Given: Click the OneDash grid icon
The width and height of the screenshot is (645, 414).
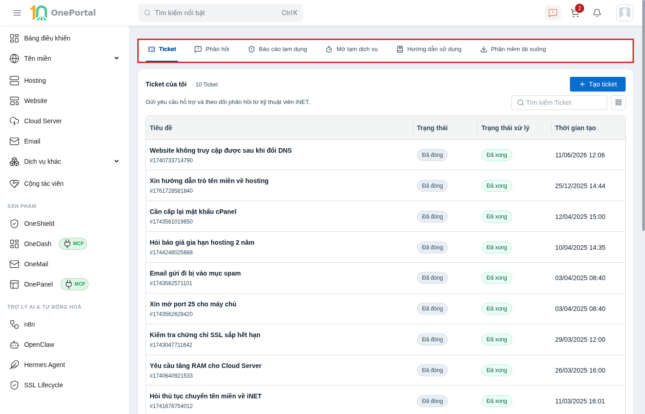Looking at the screenshot, I should (14, 244).
